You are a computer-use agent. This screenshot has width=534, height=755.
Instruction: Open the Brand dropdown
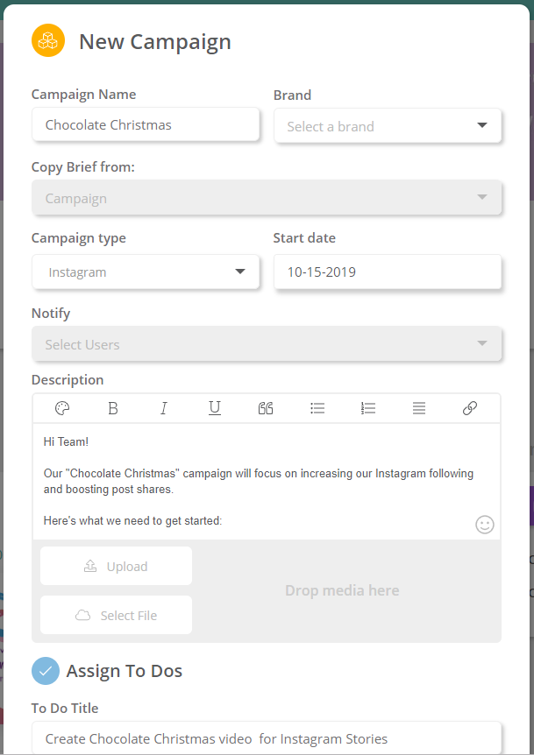click(x=388, y=126)
